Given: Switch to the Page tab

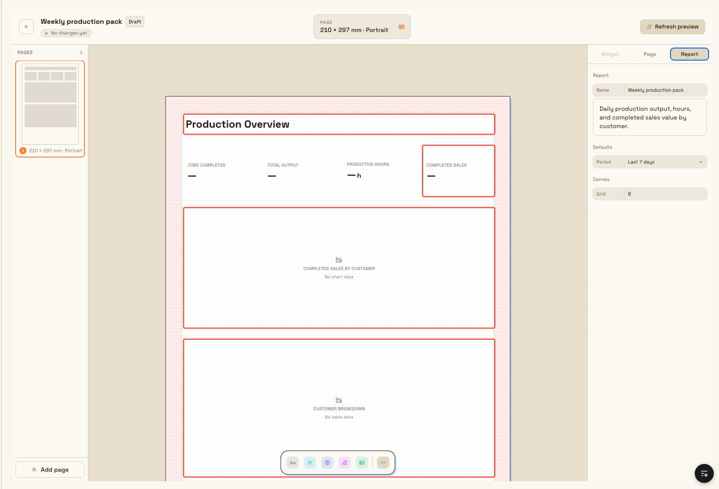Looking at the screenshot, I should [x=650, y=54].
